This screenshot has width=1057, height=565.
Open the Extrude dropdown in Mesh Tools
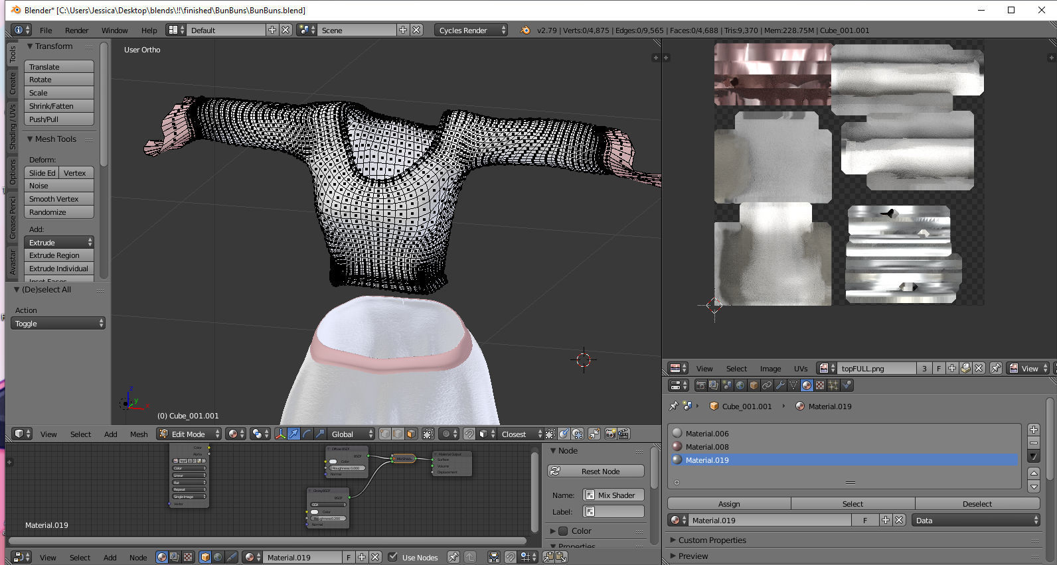(59, 242)
